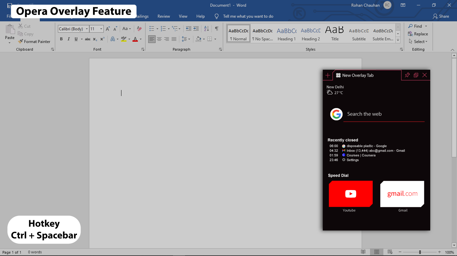Image resolution: width=457 pixels, height=256 pixels.
Task: Open the Clipboard pane launcher
Action: [53, 49]
